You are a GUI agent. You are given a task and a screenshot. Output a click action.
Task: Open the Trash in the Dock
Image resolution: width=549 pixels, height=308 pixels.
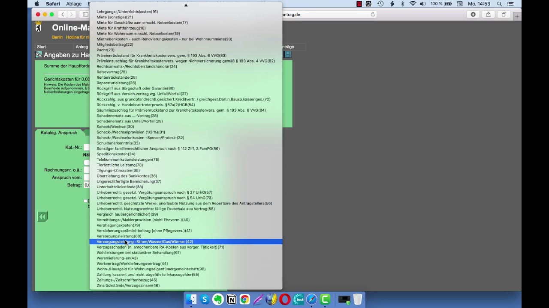(358, 299)
